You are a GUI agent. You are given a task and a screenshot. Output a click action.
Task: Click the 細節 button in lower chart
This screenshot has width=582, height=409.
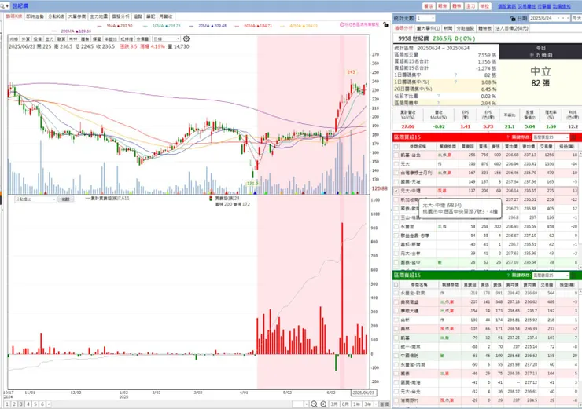[66, 199]
